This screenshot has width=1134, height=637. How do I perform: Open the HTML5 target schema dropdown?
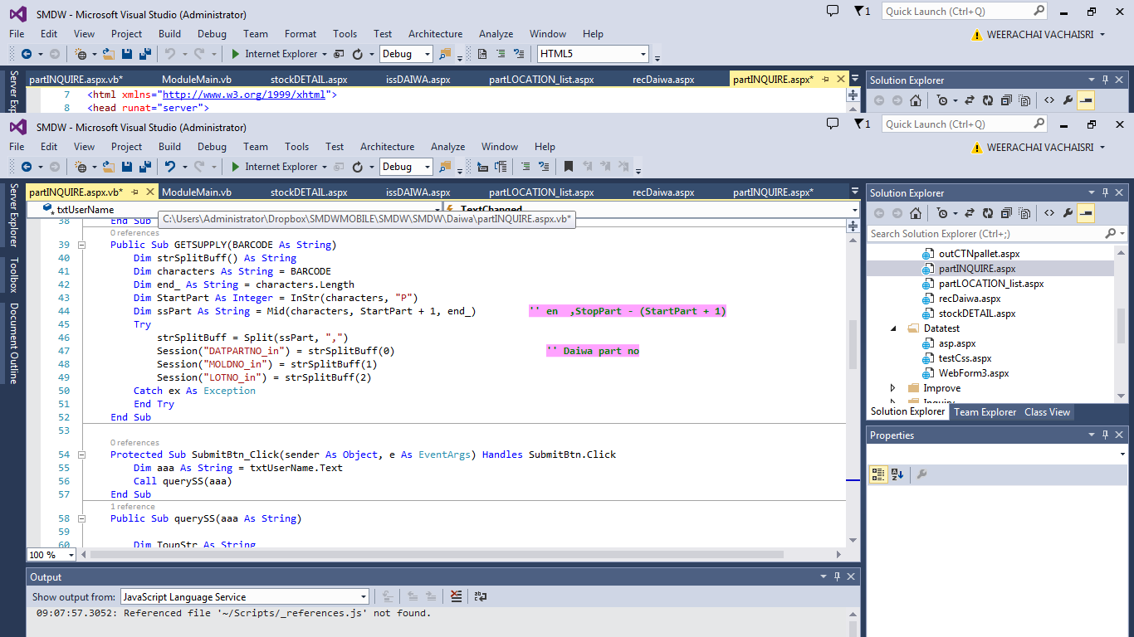tap(643, 54)
